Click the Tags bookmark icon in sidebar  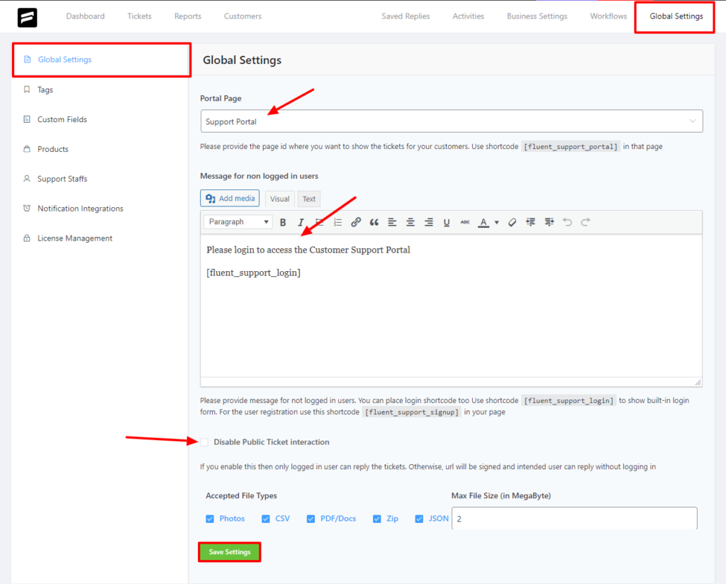(27, 89)
